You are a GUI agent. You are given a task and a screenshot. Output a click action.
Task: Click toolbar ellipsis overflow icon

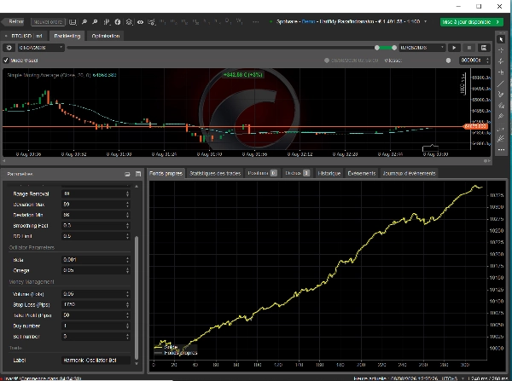[x=256, y=22]
